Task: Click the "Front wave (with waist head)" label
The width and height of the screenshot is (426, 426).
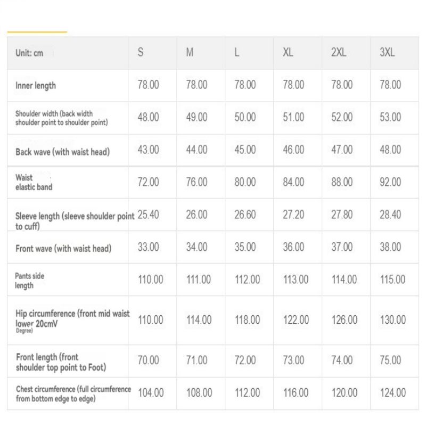Action: coord(63,249)
